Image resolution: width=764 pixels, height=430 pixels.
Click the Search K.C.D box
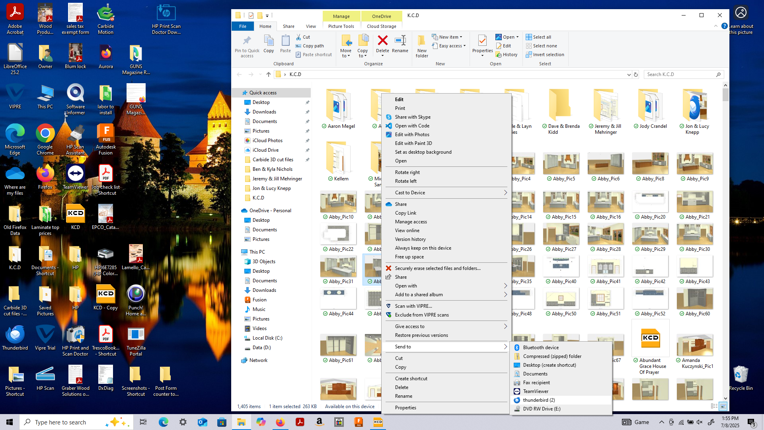[680, 74]
